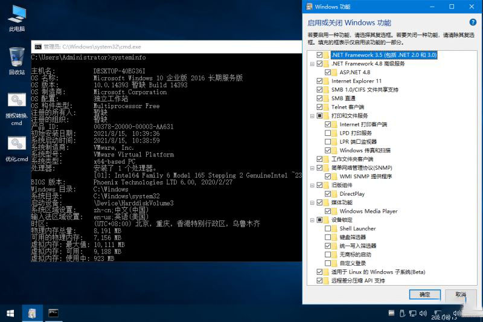483x322 pixels.
Task: Select 远程差分压缩 API 支持 row
Action: click(358, 280)
